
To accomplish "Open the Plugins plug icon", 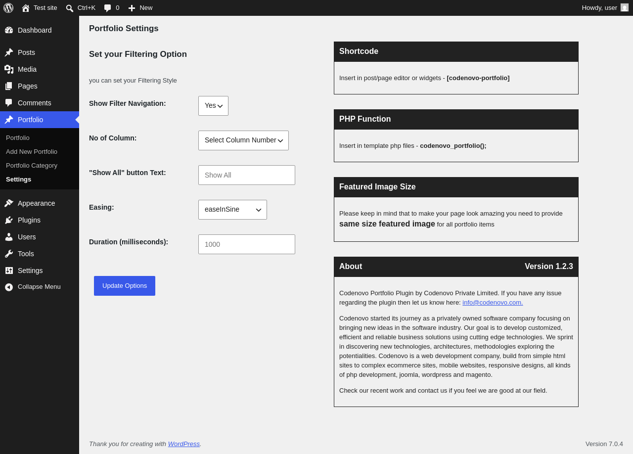I will point(9,220).
